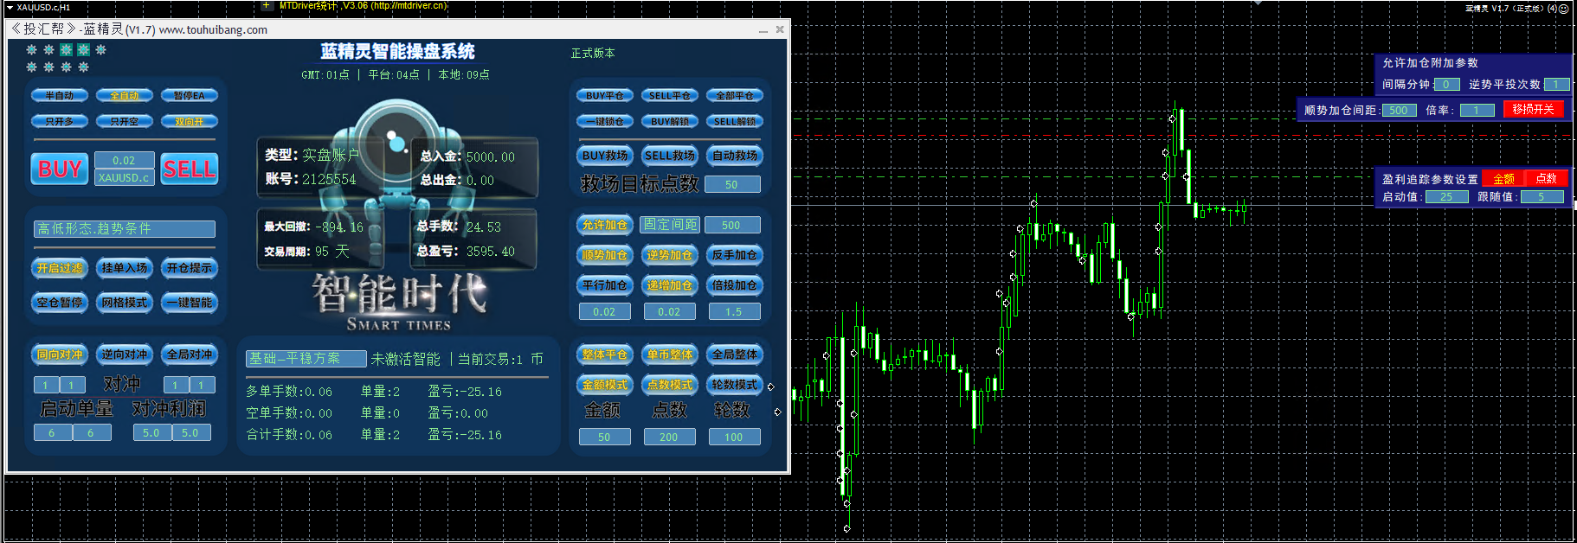Click the big red BUY button
The width and height of the screenshot is (1577, 543).
point(60,169)
